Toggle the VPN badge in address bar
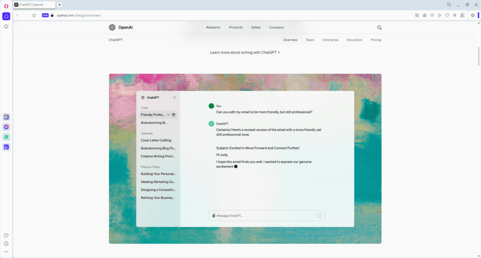Screen dimensions: 481x258 pyautogui.click(x=45, y=15)
